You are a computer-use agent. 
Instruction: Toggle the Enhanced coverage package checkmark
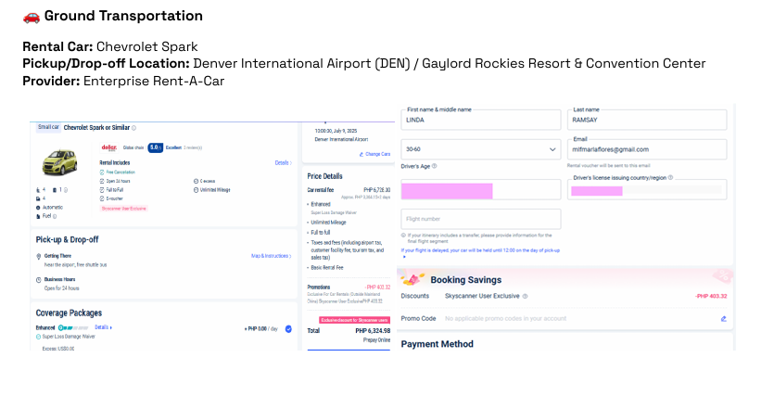[x=288, y=328]
